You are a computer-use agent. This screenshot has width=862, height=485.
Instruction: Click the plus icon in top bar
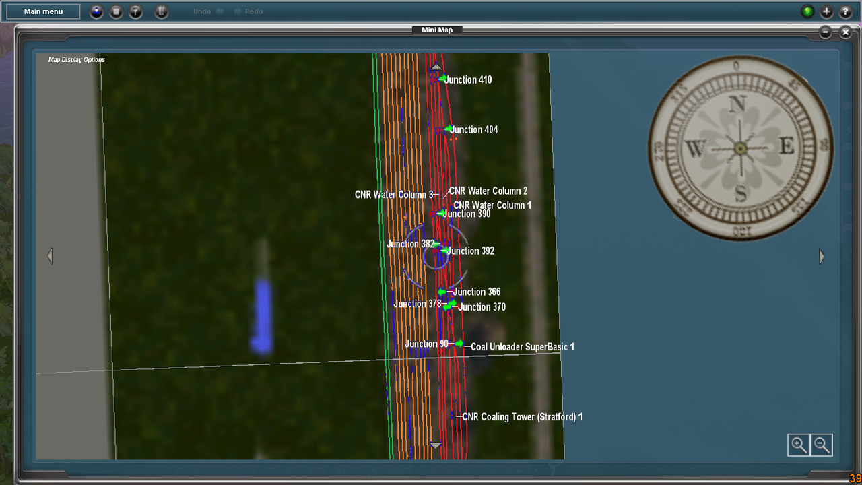[827, 11]
